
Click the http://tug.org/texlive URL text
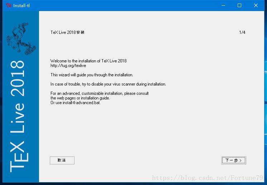click(68, 66)
